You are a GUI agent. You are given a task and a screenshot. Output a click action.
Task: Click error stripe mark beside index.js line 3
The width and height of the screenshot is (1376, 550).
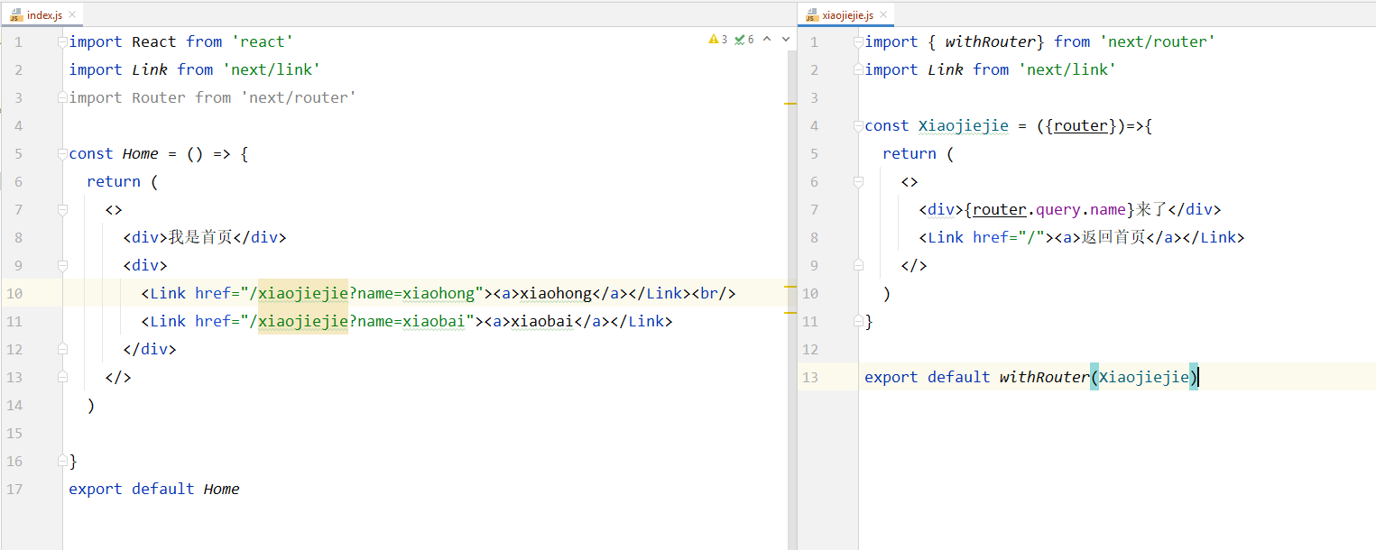coord(790,104)
